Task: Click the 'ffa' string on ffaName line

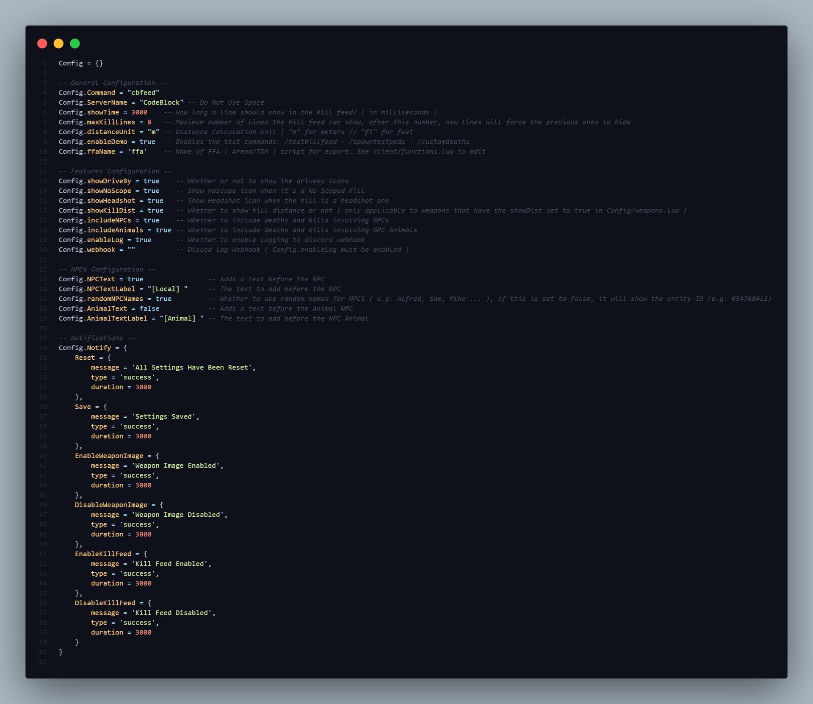Action: click(x=137, y=152)
